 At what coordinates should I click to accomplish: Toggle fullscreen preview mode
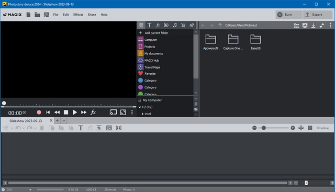123,112
